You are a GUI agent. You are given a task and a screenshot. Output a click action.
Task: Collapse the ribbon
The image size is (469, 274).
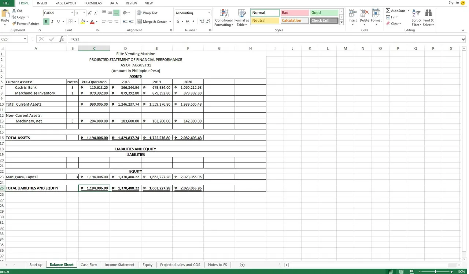coord(463,30)
